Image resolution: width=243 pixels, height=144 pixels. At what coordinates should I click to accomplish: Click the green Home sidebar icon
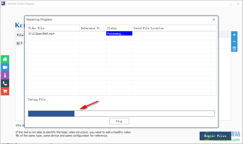coord(5,59)
